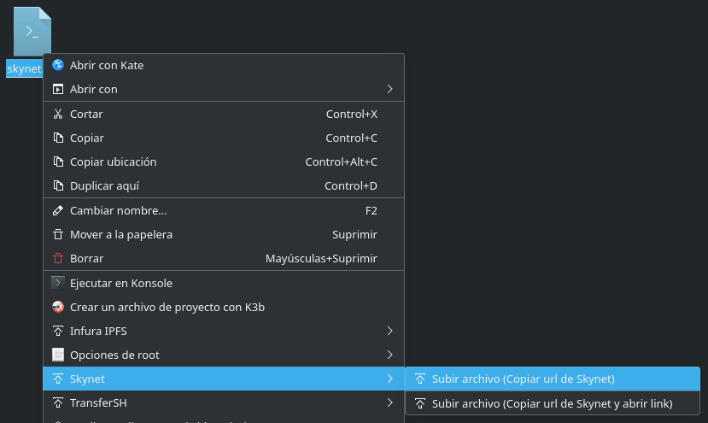This screenshot has width=708, height=423.
Task: Click the Control+C shortcut beside Copiar
Action: [x=351, y=138]
